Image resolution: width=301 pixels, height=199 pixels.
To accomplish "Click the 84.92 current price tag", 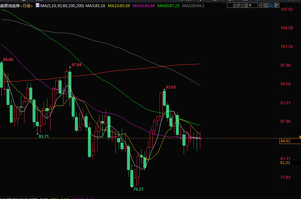I will (x=285, y=141).
